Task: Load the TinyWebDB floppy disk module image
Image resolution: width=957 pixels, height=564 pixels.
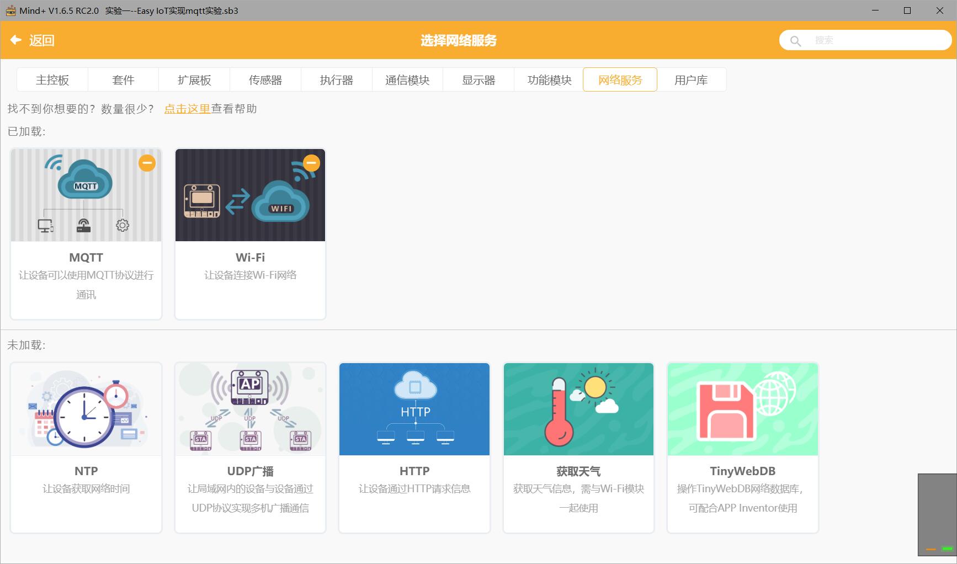Action: (x=743, y=409)
